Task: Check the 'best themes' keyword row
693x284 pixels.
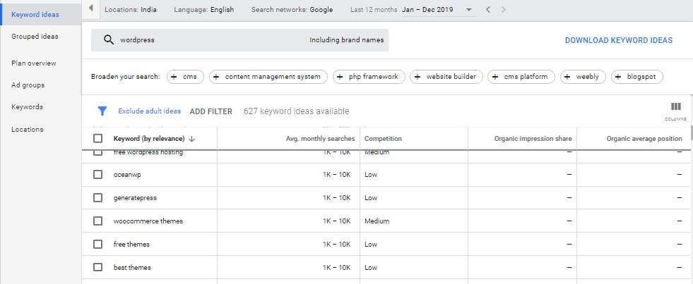Action: (x=97, y=267)
